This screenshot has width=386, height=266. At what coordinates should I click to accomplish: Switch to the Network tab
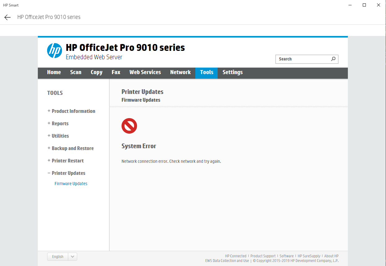point(180,72)
